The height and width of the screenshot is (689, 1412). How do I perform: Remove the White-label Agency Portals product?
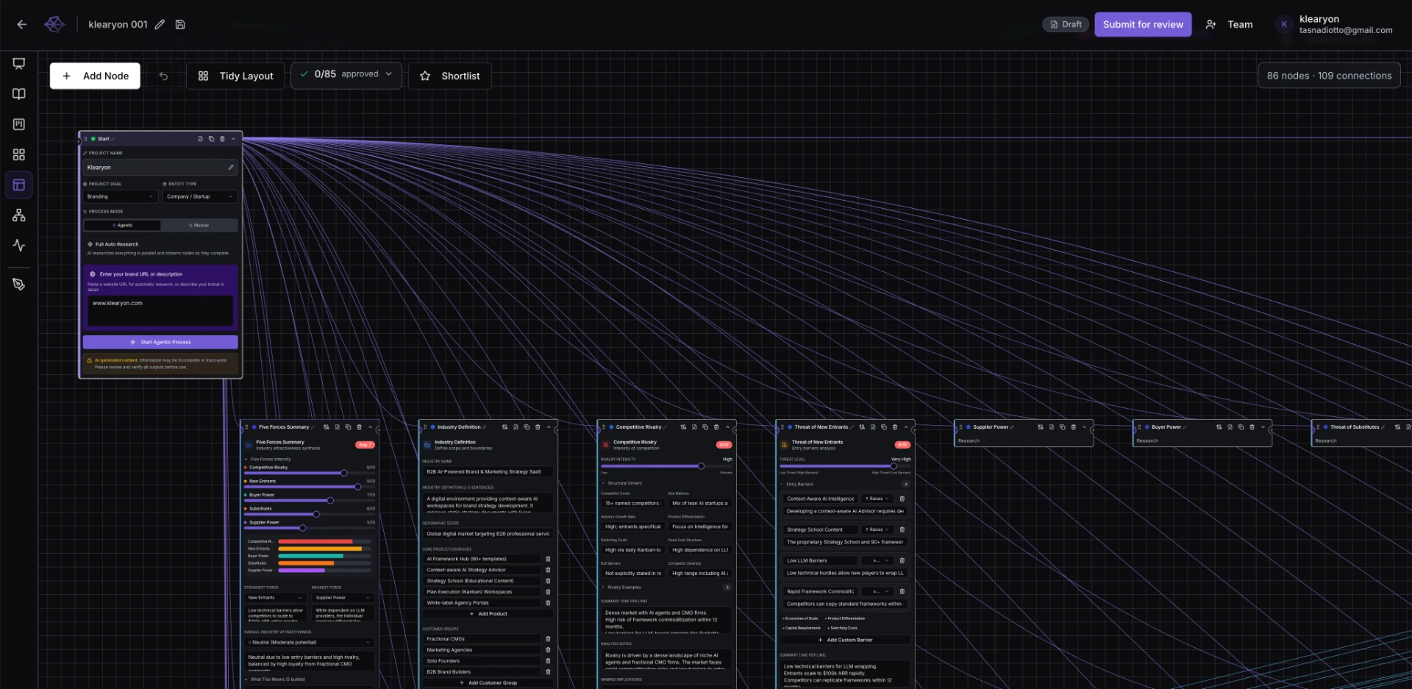548,603
